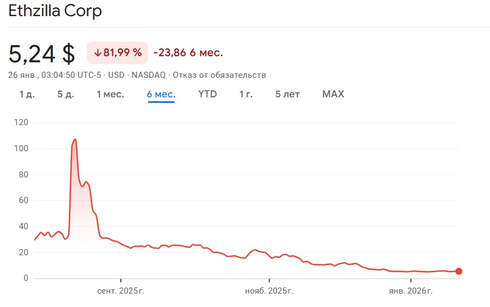490x307 pixels.
Task: Click the Ethzilla Corp company title
Action: point(55,11)
